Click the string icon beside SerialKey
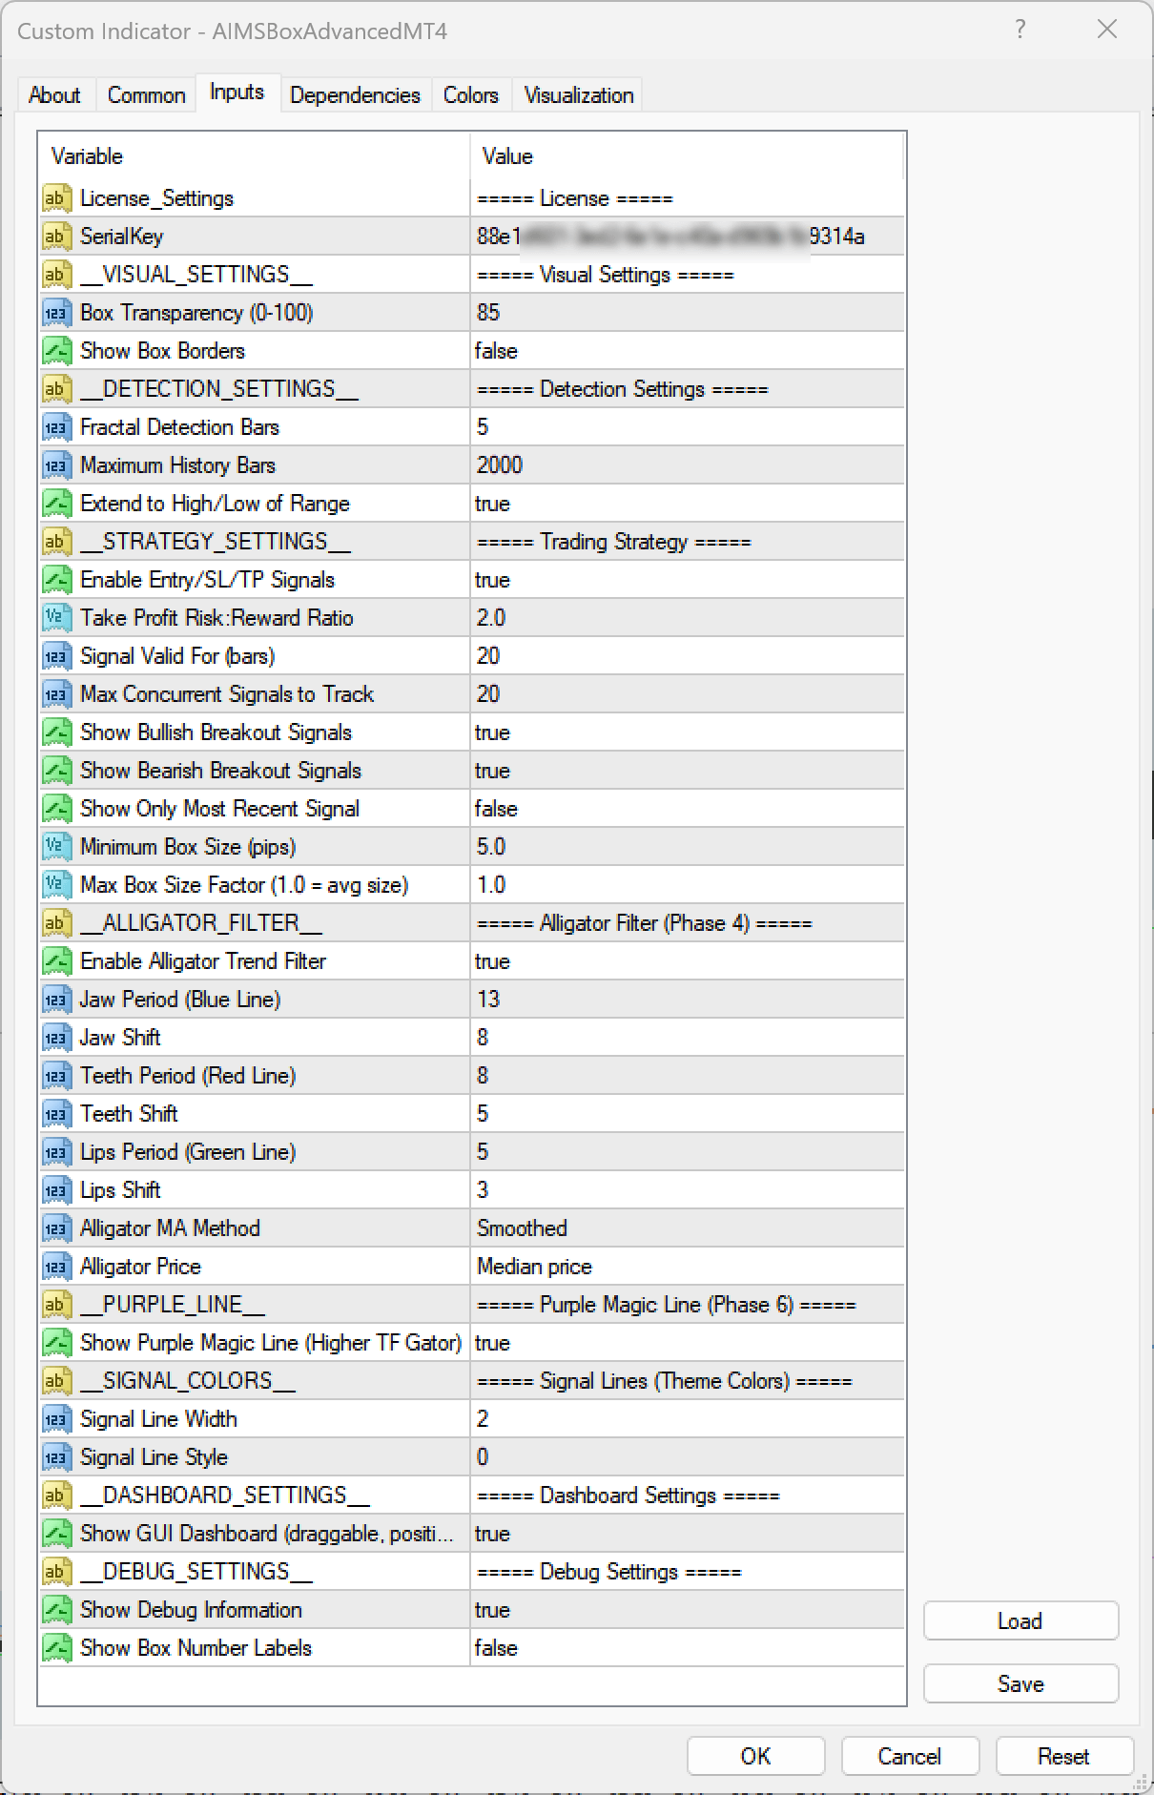The width and height of the screenshot is (1154, 1795). pos(57,237)
